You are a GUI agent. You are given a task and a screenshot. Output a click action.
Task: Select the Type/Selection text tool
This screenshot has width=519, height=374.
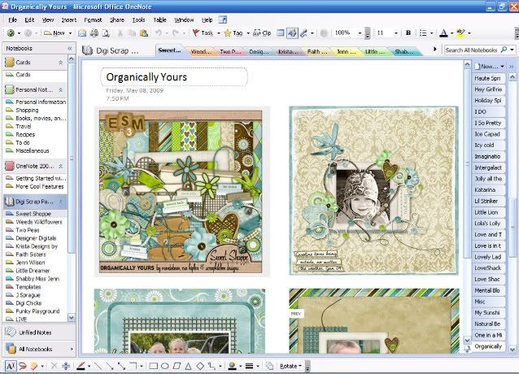11,366
